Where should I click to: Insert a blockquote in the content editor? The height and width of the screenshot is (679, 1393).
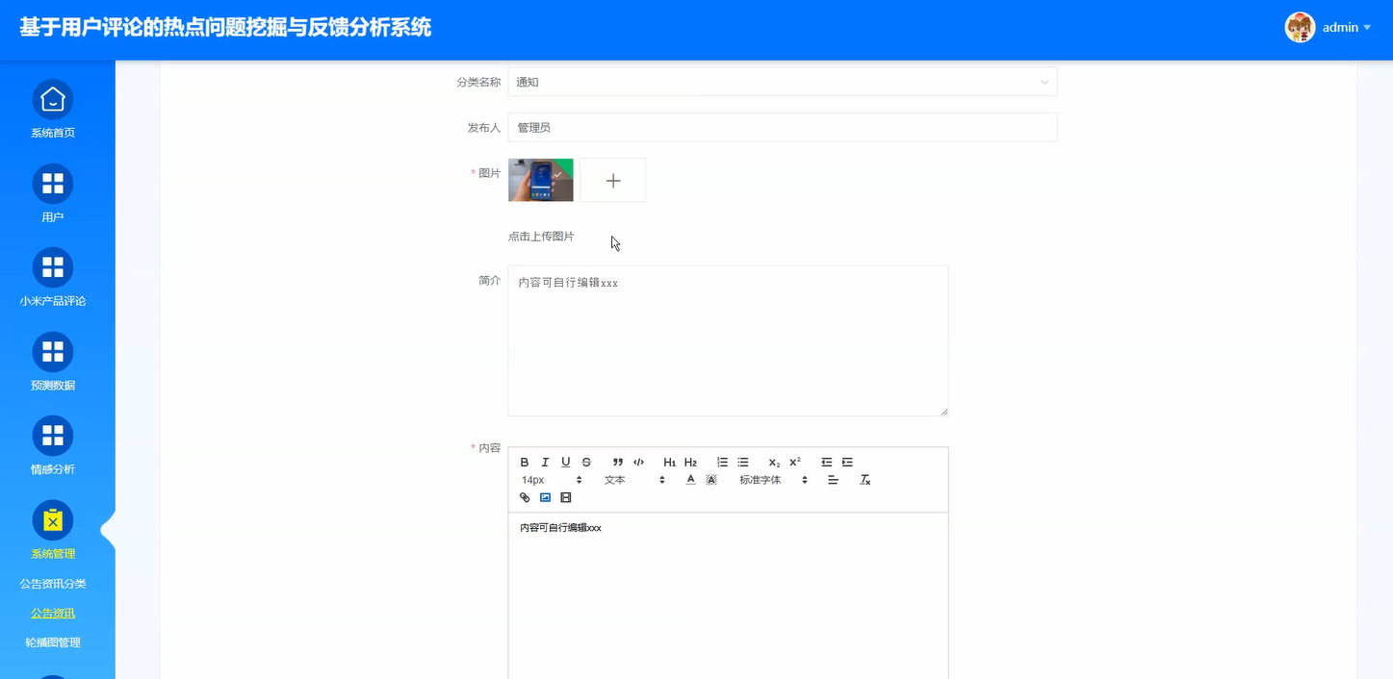point(618,462)
